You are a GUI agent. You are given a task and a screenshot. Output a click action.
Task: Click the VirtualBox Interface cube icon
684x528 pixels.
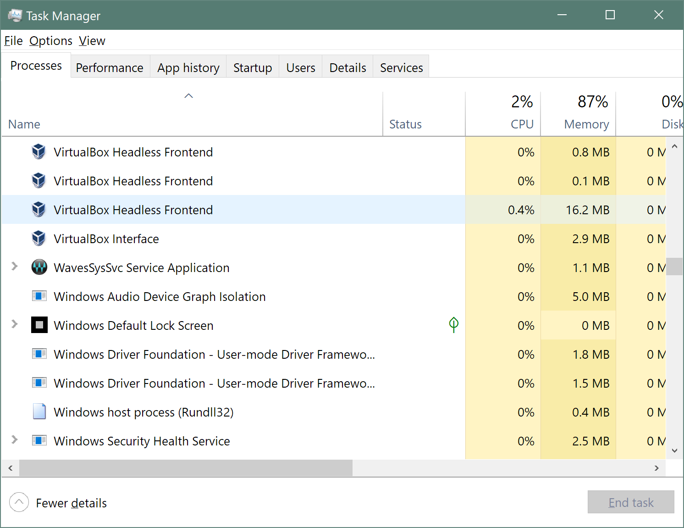[39, 238]
